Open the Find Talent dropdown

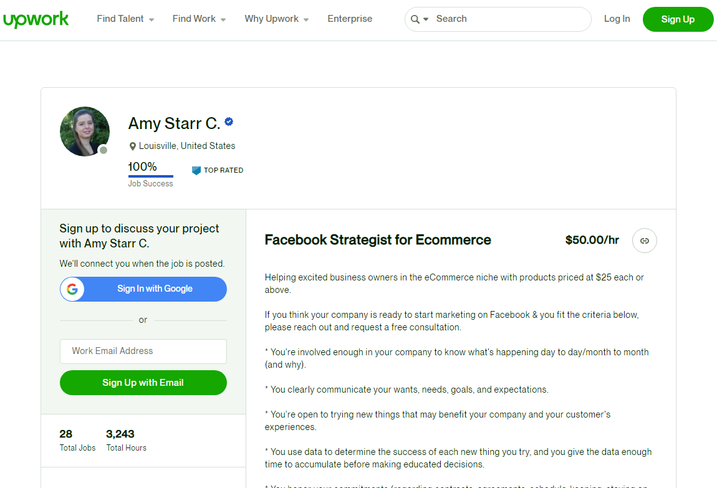coord(125,19)
